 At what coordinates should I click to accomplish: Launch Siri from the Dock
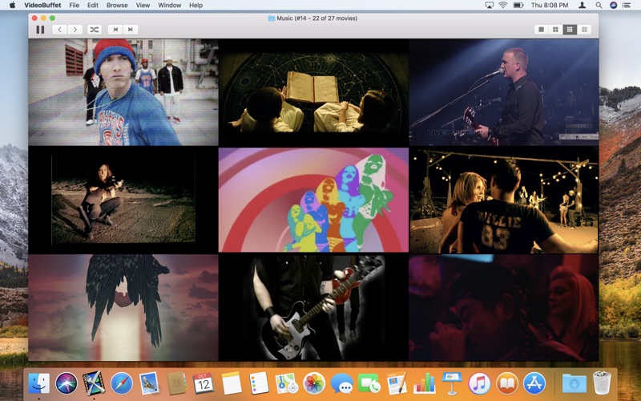click(x=67, y=383)
